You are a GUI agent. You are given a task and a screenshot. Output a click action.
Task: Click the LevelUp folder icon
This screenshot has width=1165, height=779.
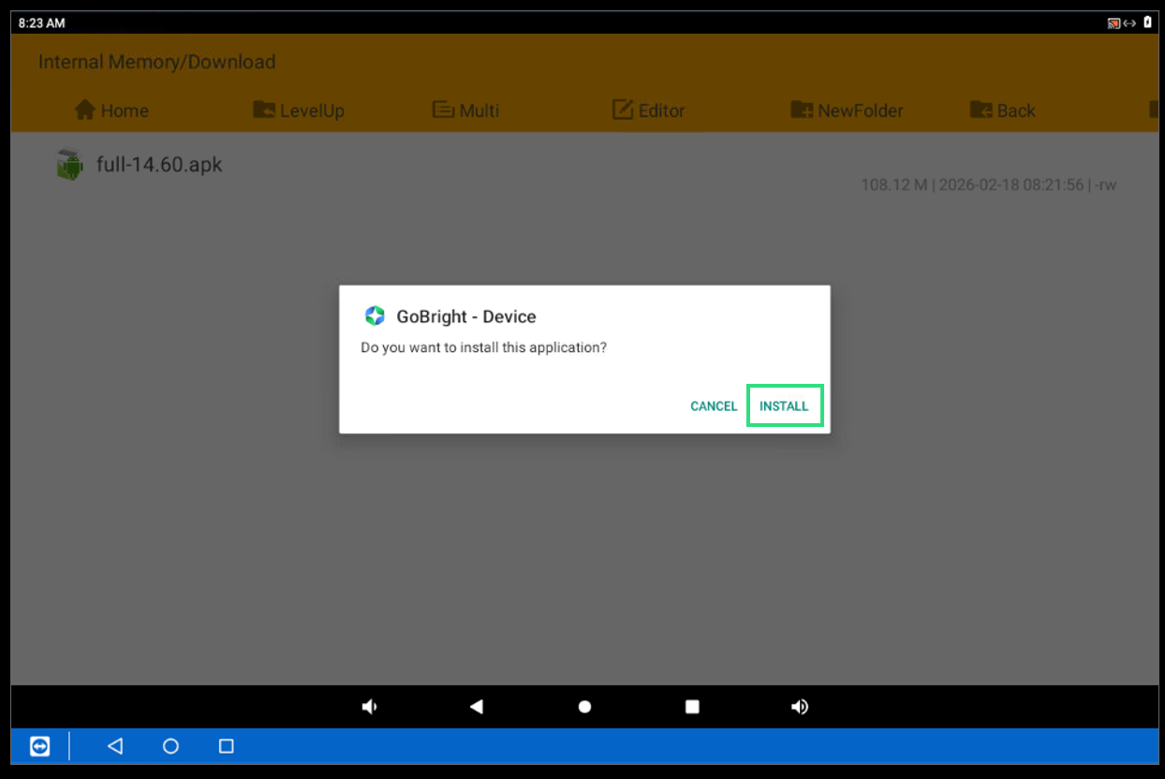[264, 110]
